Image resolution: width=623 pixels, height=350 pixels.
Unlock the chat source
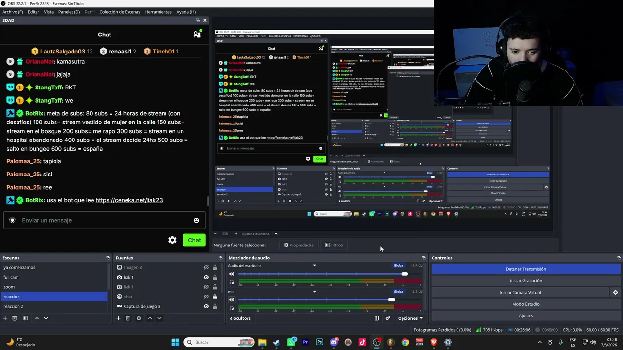(215, 297)
